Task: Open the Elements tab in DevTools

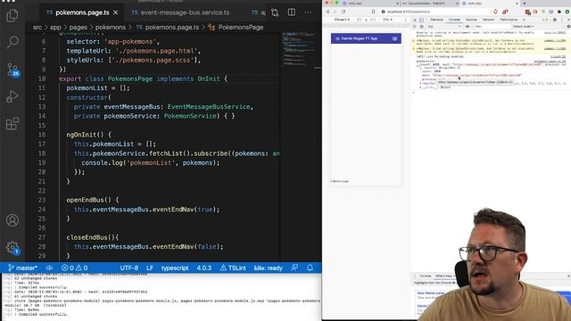Action: point(436,20)
